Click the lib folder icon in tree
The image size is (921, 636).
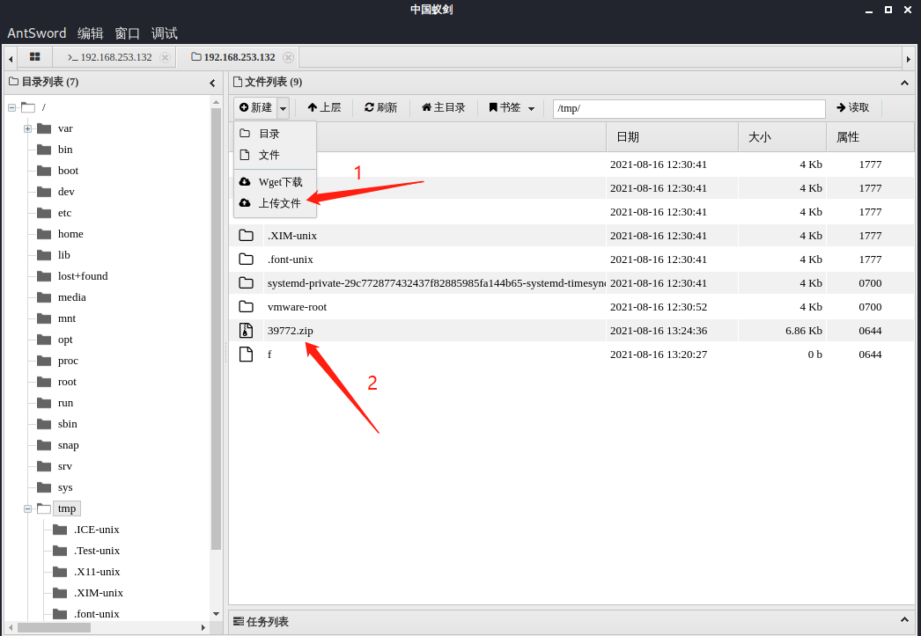[44, 255]
